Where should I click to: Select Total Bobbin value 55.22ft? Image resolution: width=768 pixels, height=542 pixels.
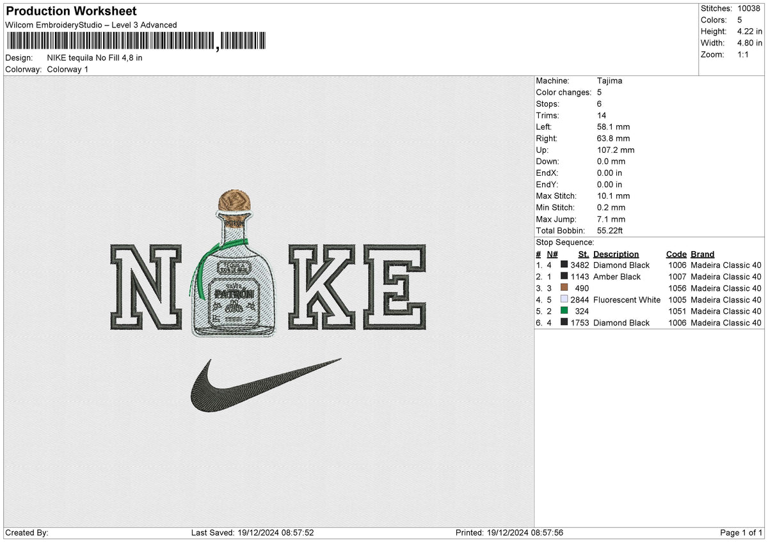pyautogui.click(x=612, y=230)
